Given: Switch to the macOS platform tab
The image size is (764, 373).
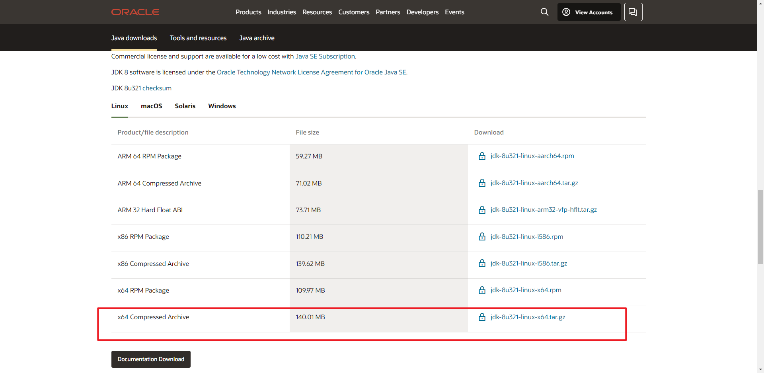Looking at the screenshot, I should pyautogui.click(x=152, y=106).
